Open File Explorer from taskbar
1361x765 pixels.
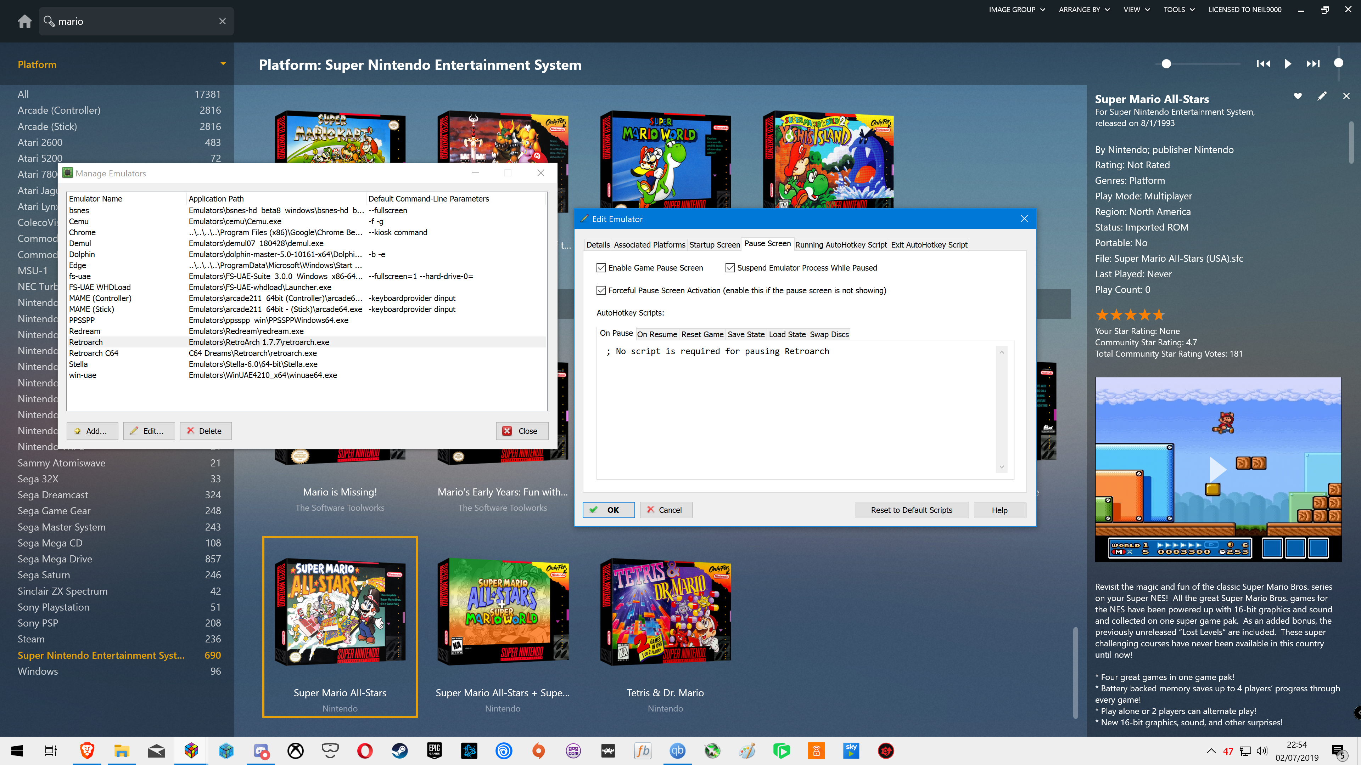click(122, 751)
